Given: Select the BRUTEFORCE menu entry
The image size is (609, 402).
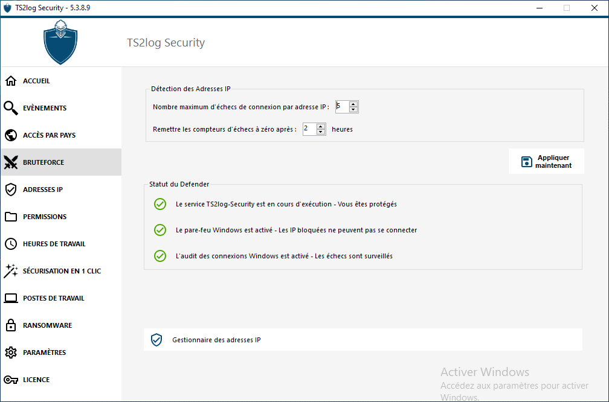Looking at the screenshot, I should point(61,162).
